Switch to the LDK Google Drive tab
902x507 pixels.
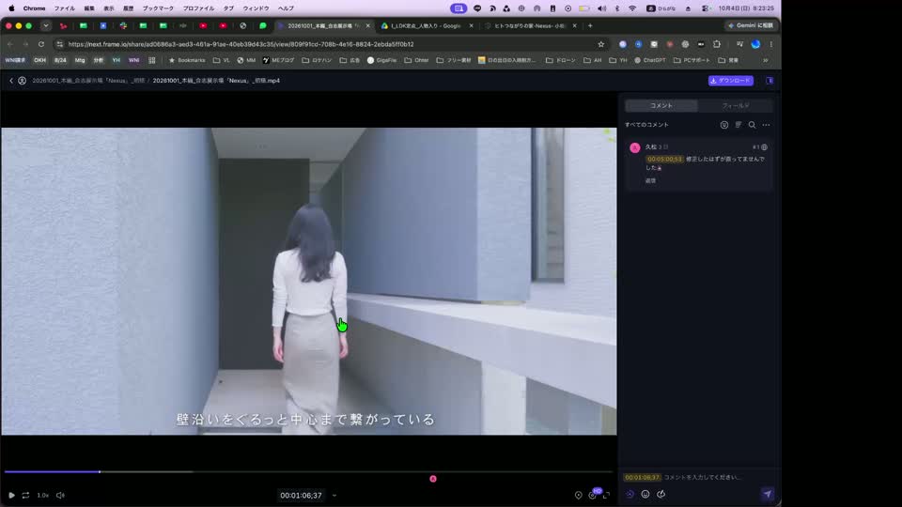pos(427,26)
